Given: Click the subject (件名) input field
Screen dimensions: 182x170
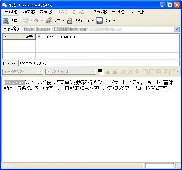Looking at the screenshot, I should (x=99, y=63).
